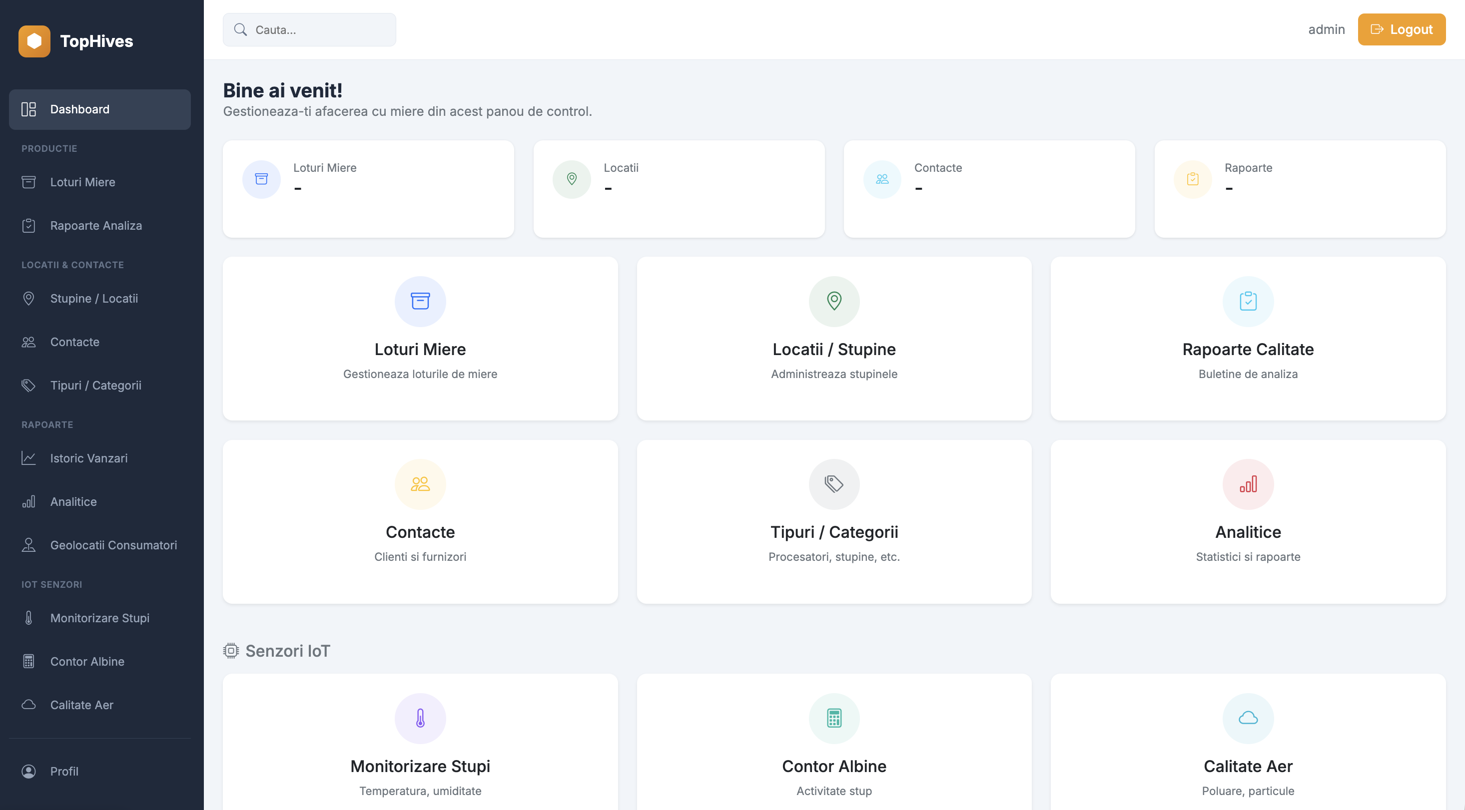Click the Contor Albine calculator icon
Screen dimensions: 1465x810
click(x=29, y=661)
